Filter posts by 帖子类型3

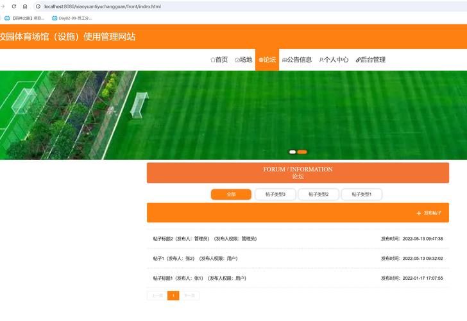(x=275, y=195)
